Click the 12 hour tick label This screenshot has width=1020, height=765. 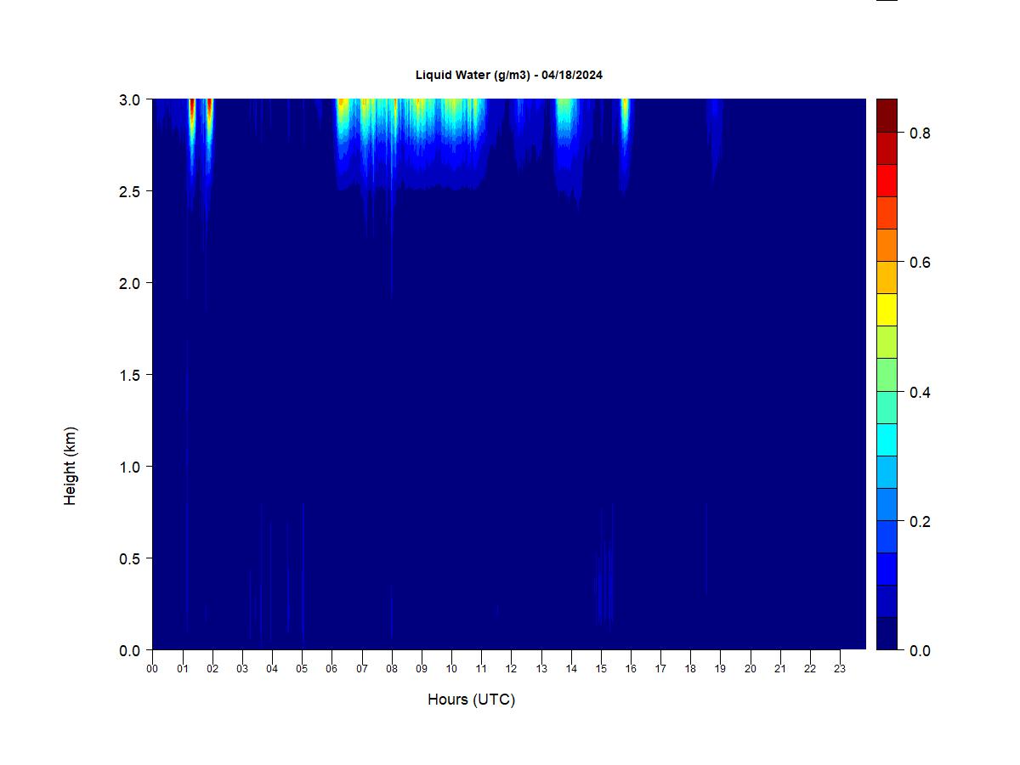click(511, 669)
